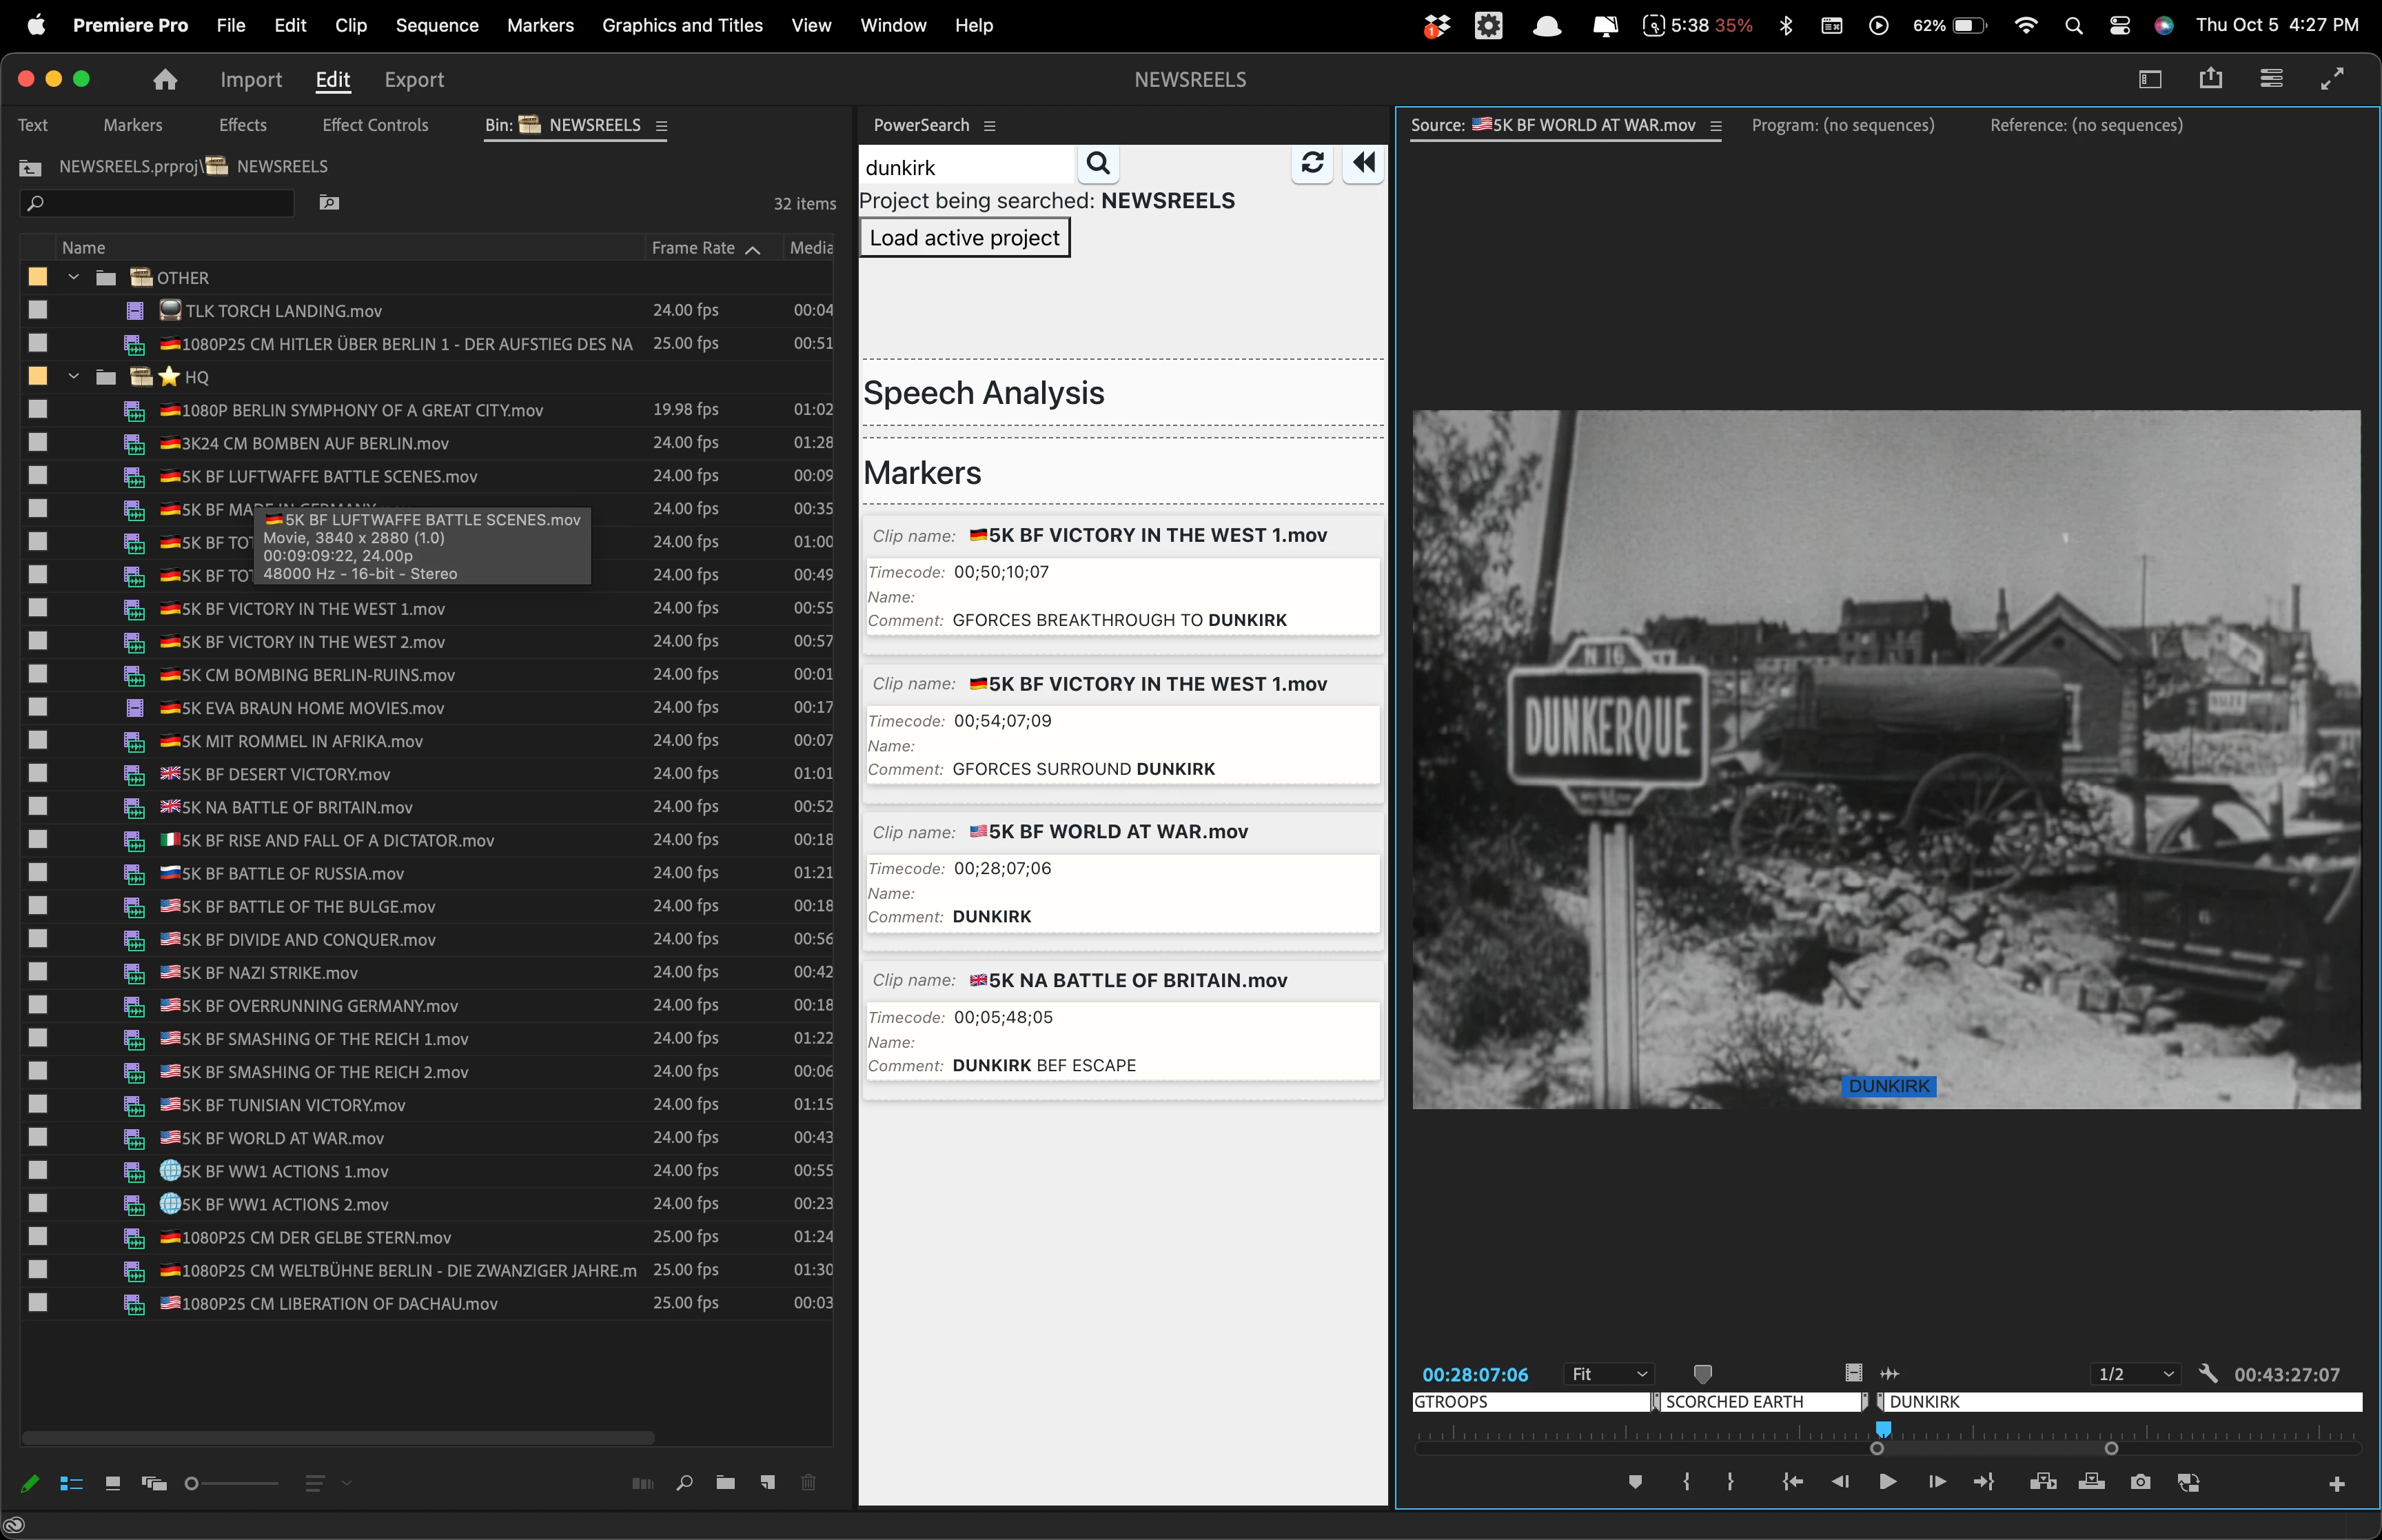
Task: Click the Export workspace link
Action: pyautogui.click(x=414, y=80)
